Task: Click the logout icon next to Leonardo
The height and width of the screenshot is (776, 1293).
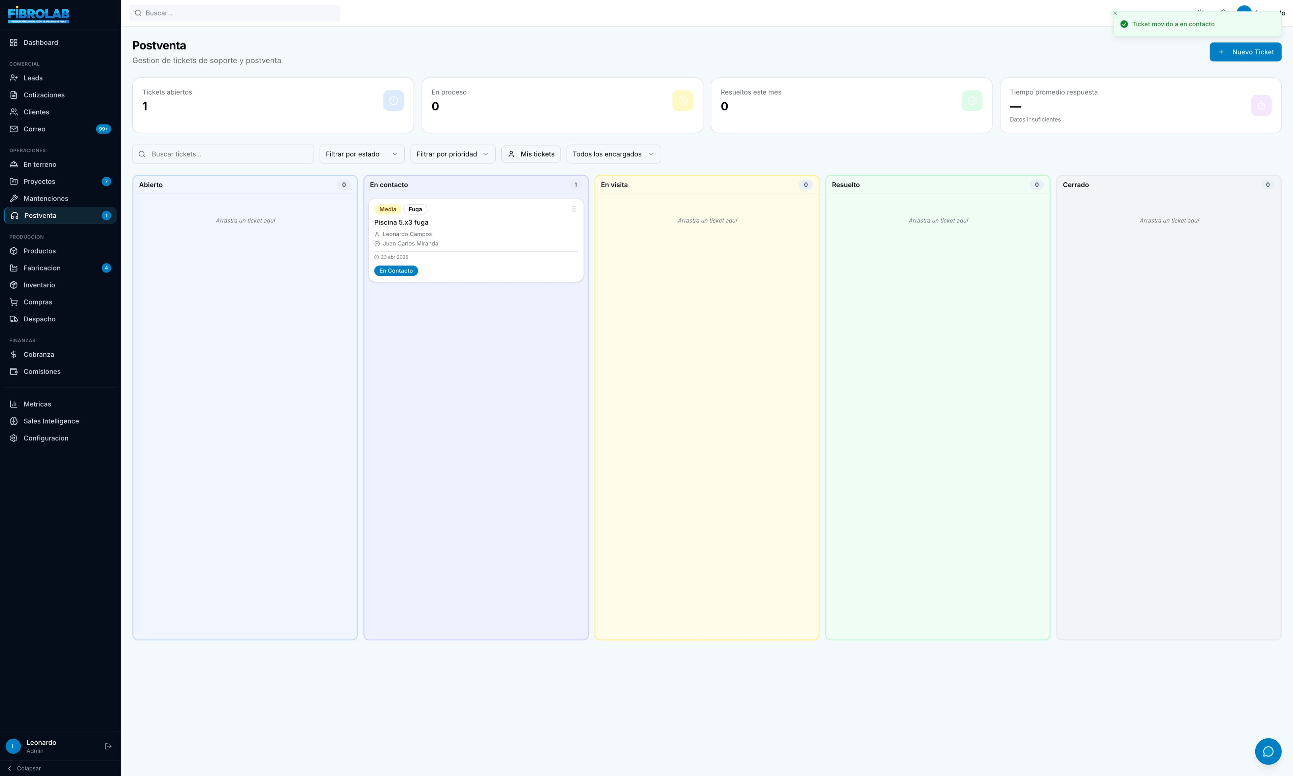Action: (x=108, y=746)
